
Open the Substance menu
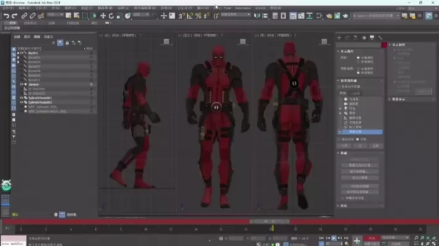243,8
